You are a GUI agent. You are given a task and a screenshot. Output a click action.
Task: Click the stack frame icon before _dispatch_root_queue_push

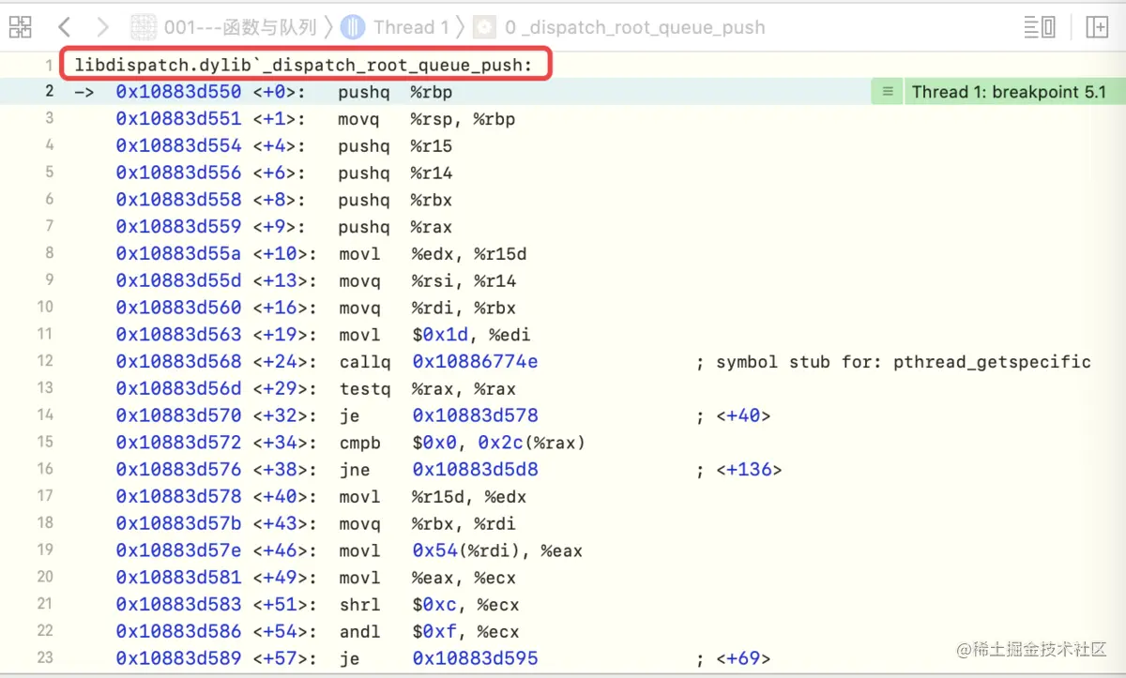coord(484,27)
